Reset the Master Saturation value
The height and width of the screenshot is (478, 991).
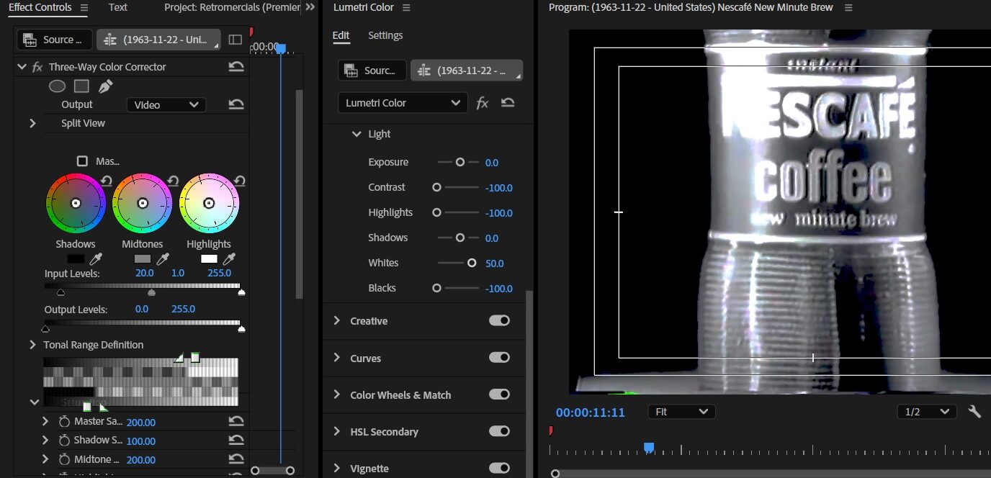tap(236, 421)
